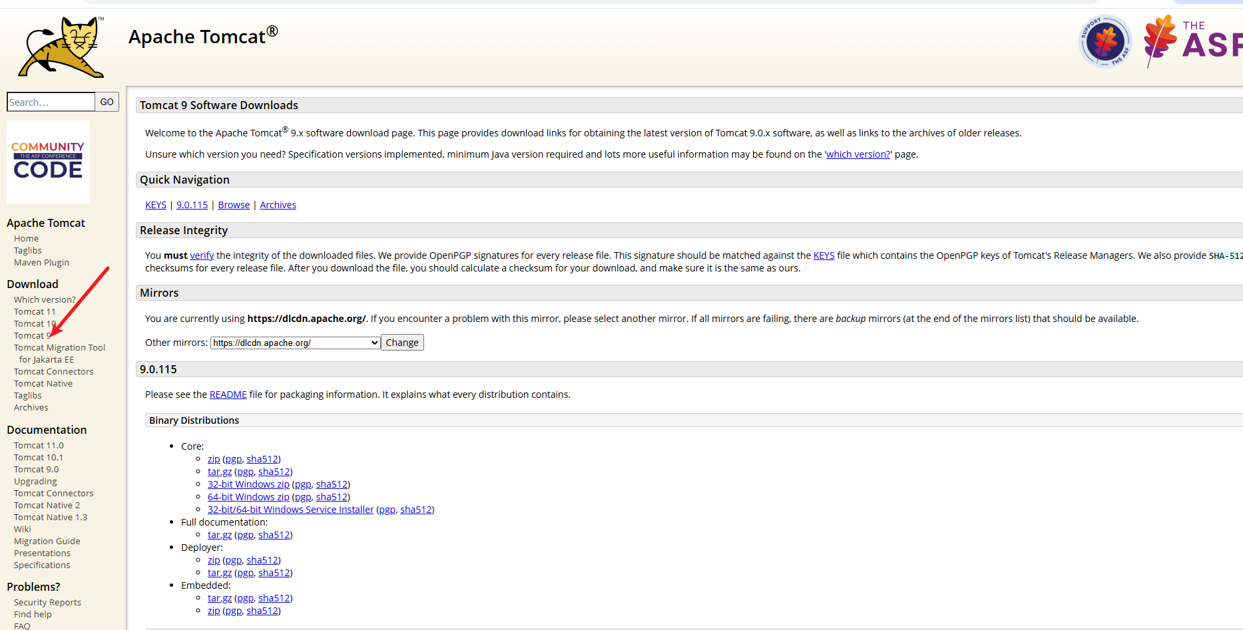Open the README file link
This screenshot has height=630, width=1243.
click(228, 394)
